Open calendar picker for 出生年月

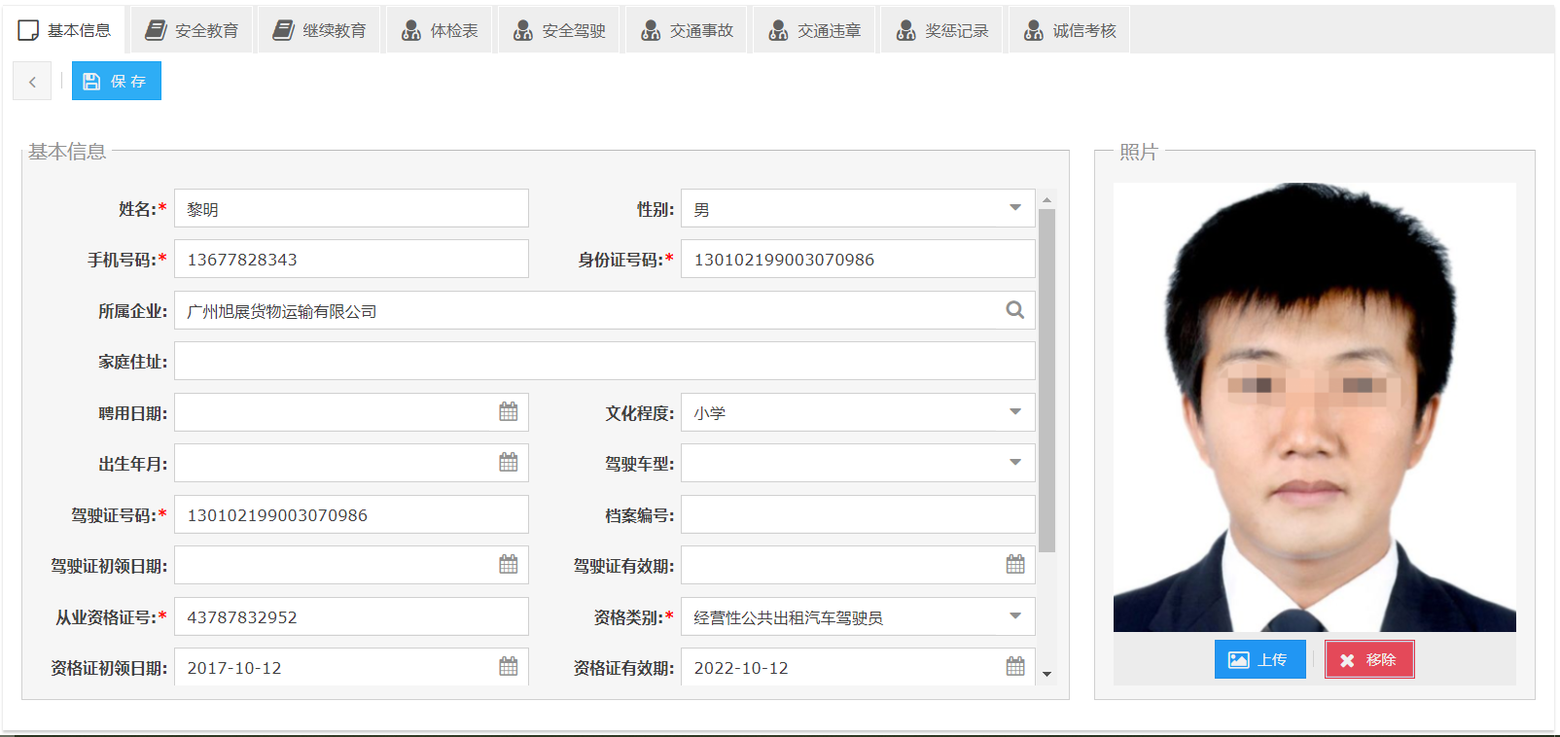coord(509,463)
